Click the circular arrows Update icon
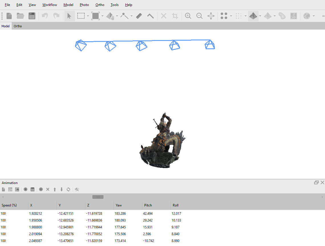Viewport: 325px width, 246px height. coord(68,189)
